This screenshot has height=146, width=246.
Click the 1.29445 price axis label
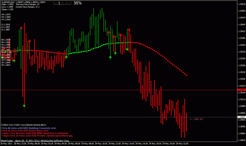pyautogui.click(x=242, y=25)
